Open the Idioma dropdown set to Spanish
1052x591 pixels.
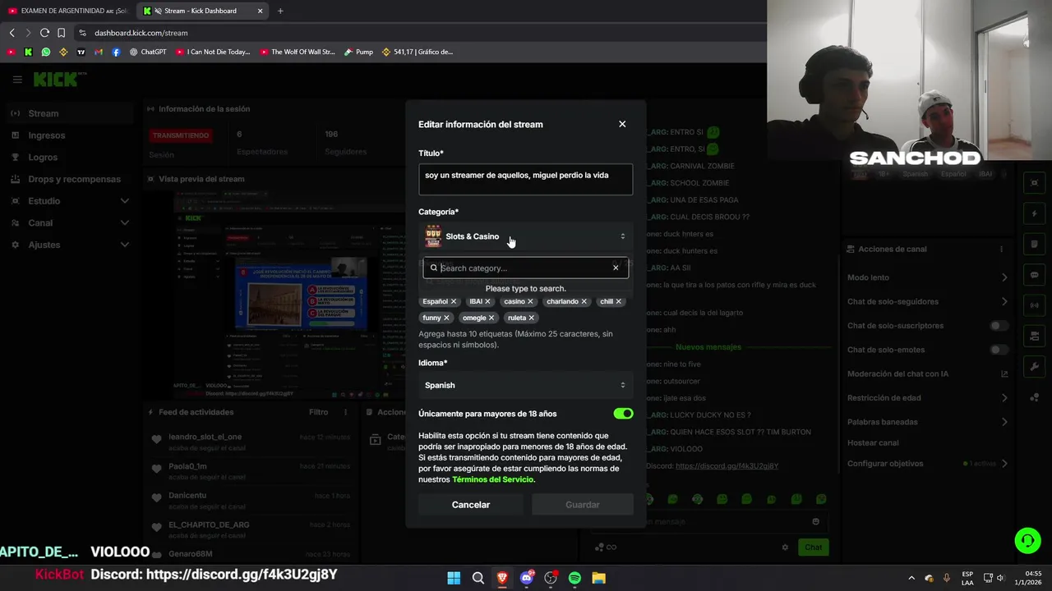coord(525,385)
